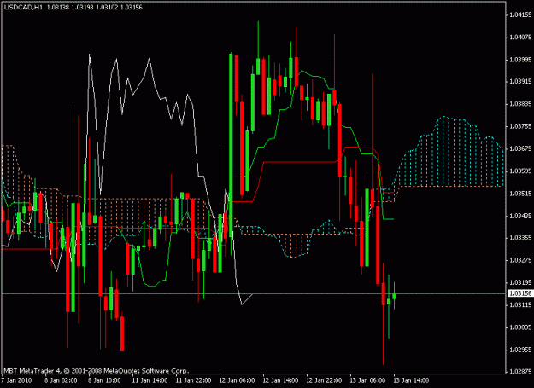Click the 1.03835 price axis label
The image size is (534, 388).
pyautogui.click(x=520, y=104)
